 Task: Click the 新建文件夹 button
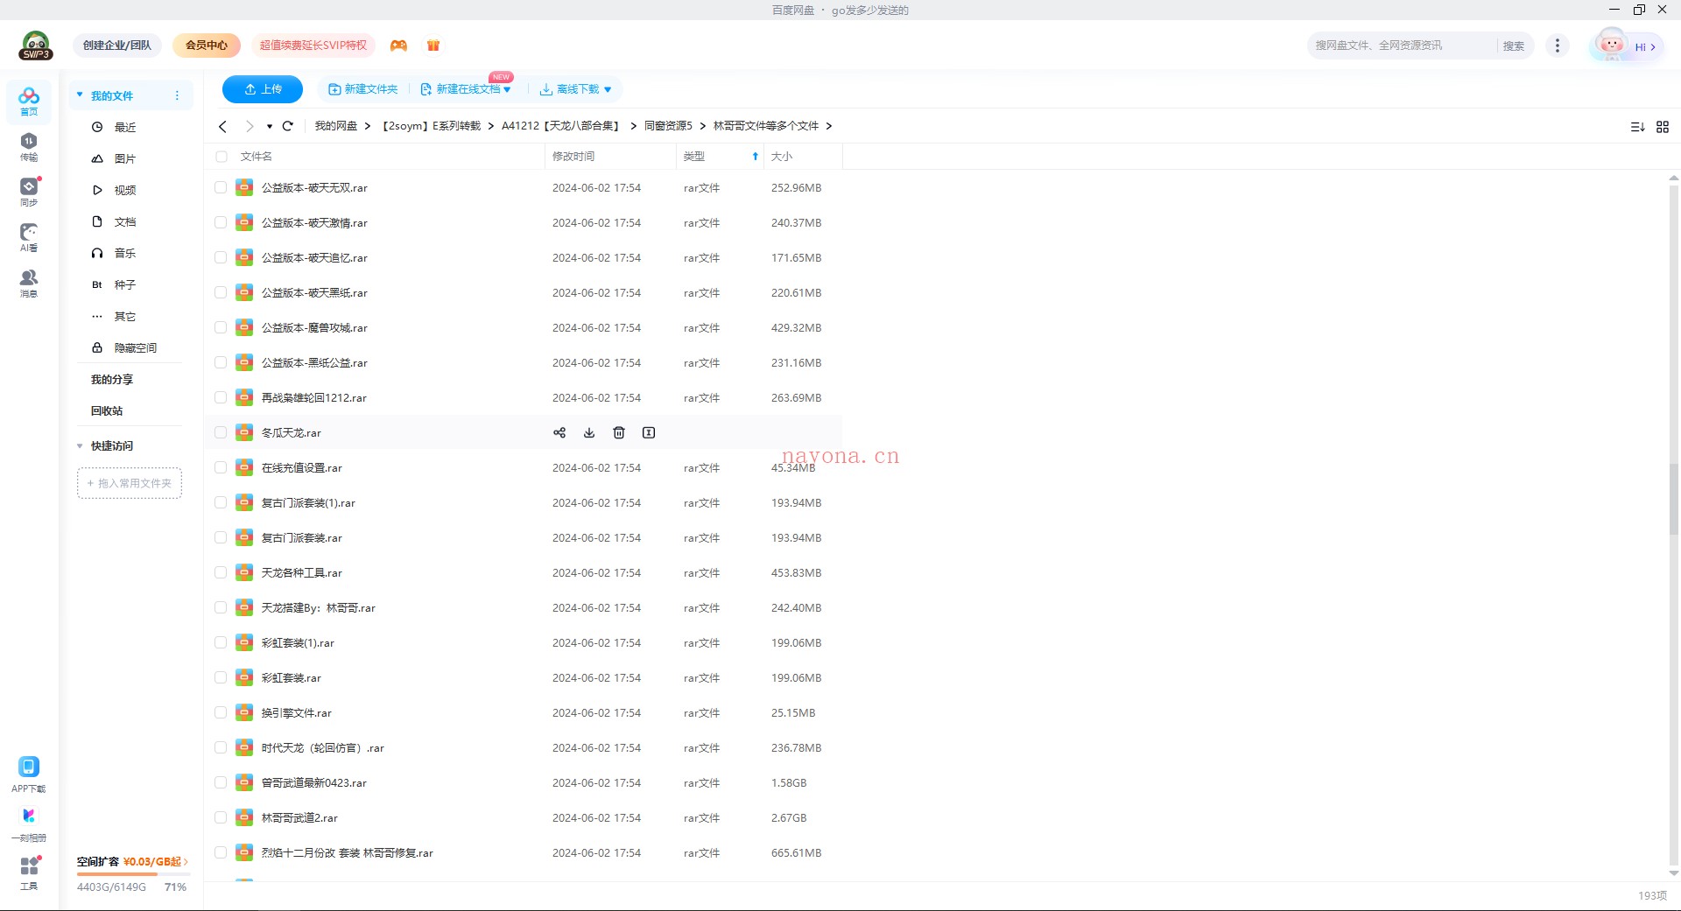coord(362,89)
